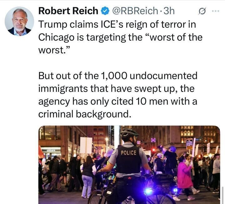This screenshot has height=204, width=225.
Task: Open the attached Chicago protest photo
Action: click(129, 165)
